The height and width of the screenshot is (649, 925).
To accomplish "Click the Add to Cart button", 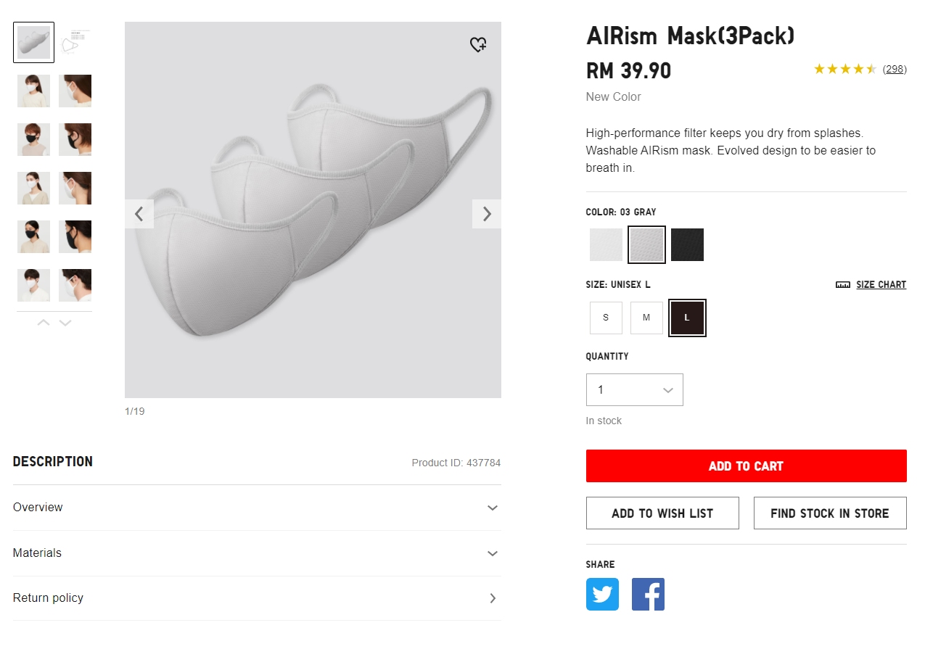I will coord(746,466).
